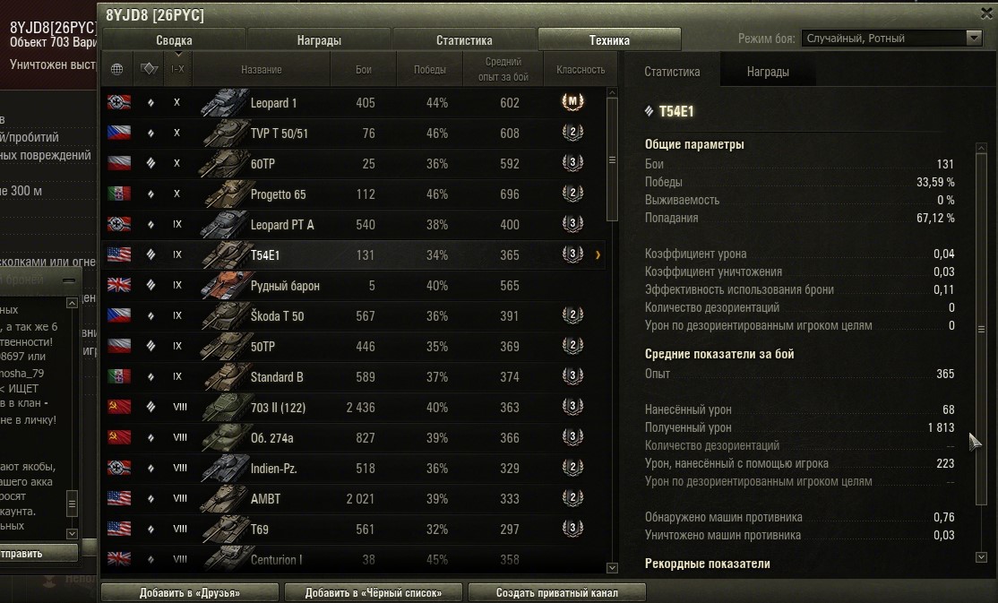
Task: Sort by tier I-X column header
Action: coord(177,69)
